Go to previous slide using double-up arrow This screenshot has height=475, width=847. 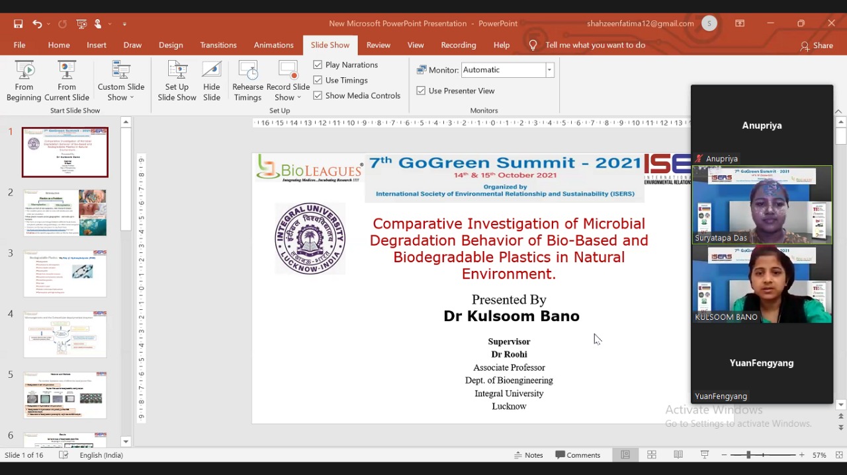[x=841, y=416]
